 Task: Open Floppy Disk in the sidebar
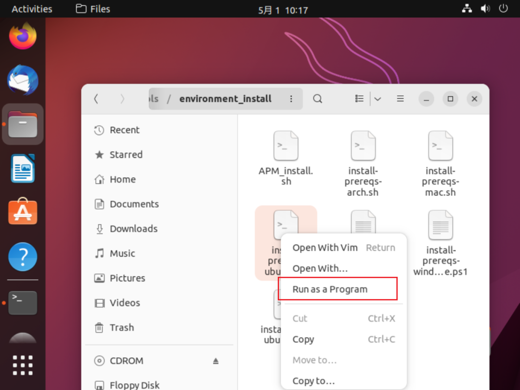click(159, 385)
